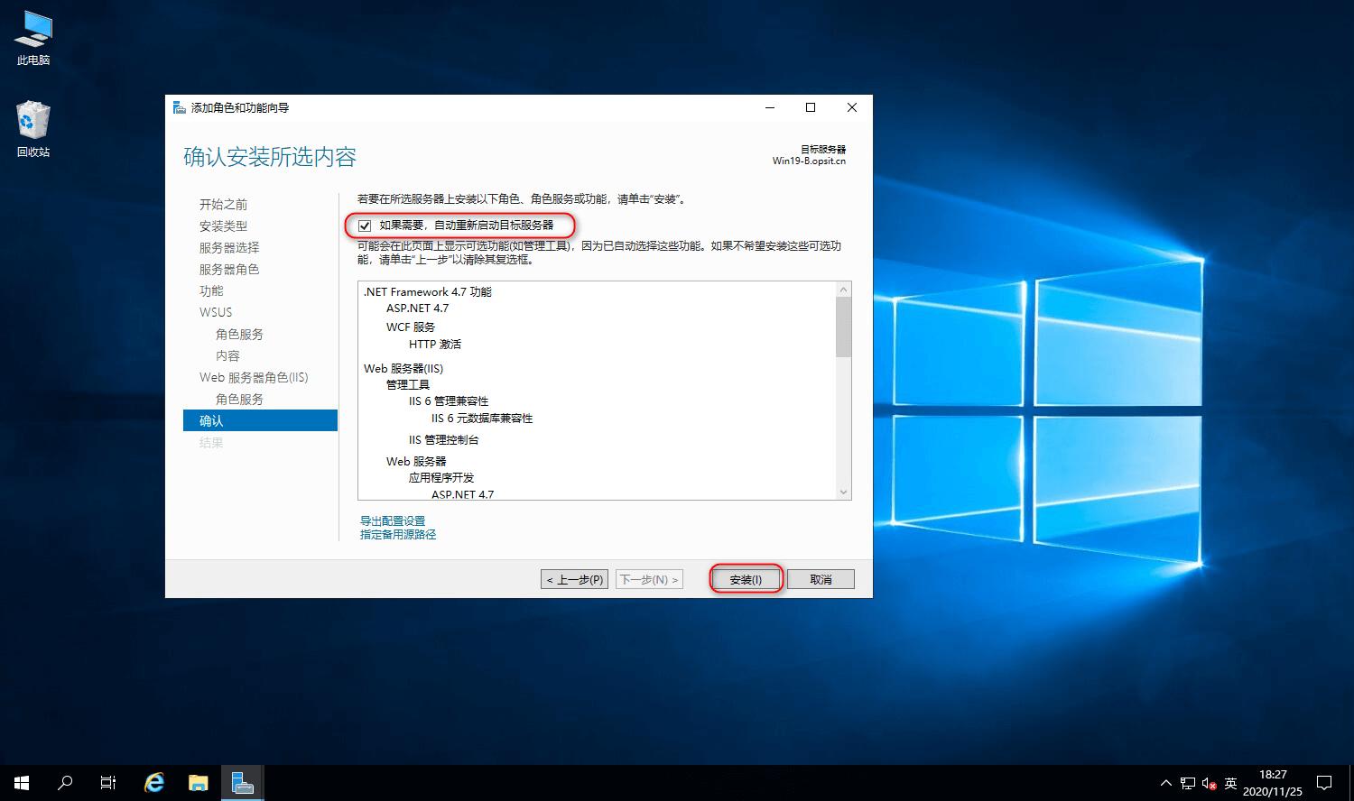The height and width of the screenshot is (801, 1354).
Task: Launch Internet Explorer from taskbar
Action: 154,783
